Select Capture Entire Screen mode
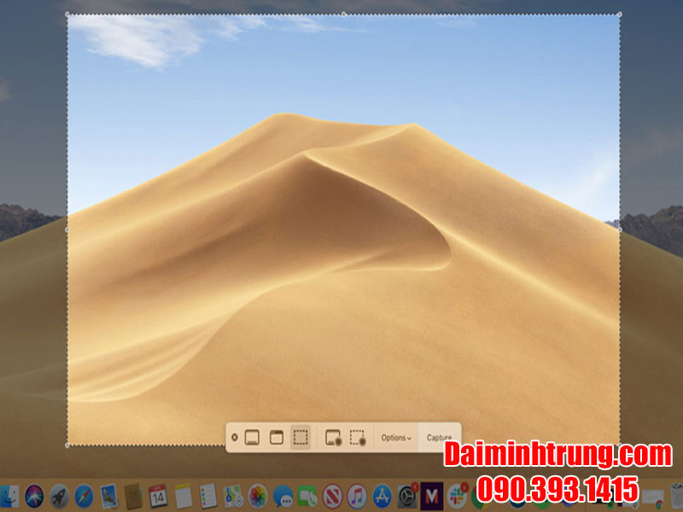 tap(252, 438)
